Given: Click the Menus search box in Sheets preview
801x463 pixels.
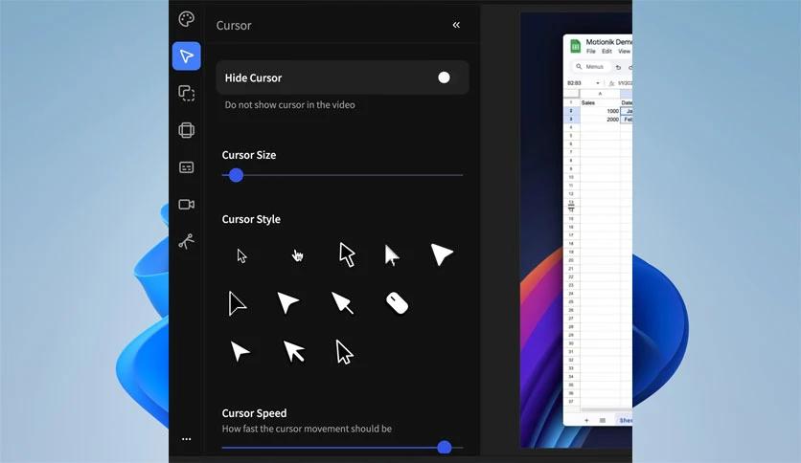Looking at the screenshot, I should click(x=590, y=67).
